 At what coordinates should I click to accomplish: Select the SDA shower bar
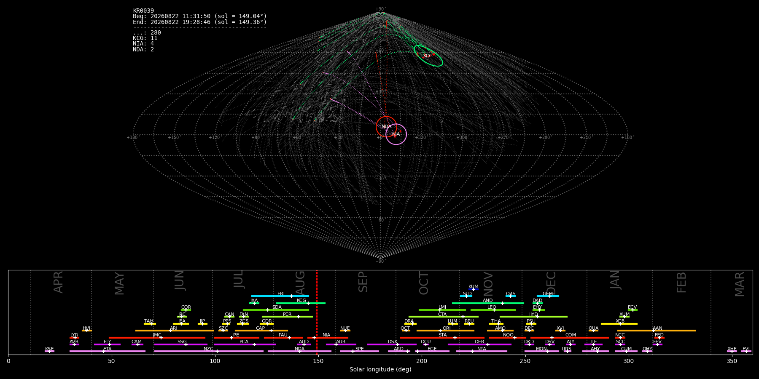pyautogui.click(x=276, y=310)
